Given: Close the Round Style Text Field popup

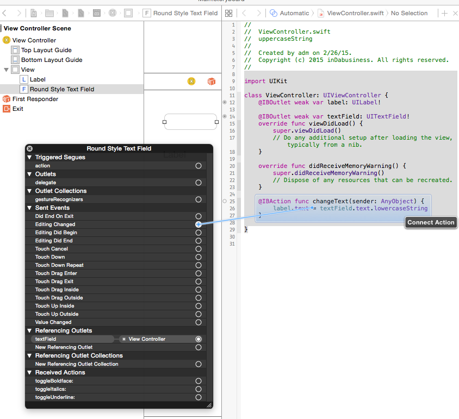Looking at the screenshot, I should coord(30,148).
